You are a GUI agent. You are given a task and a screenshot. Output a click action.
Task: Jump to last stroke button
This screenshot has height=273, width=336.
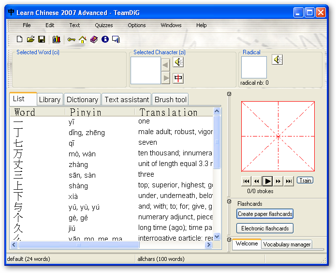289,181
